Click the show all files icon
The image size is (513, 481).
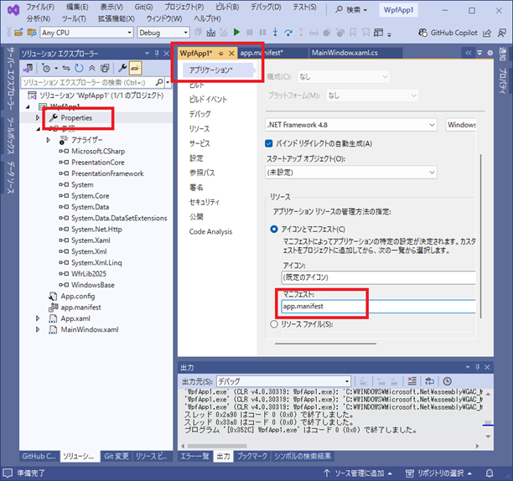click(105, 68)
